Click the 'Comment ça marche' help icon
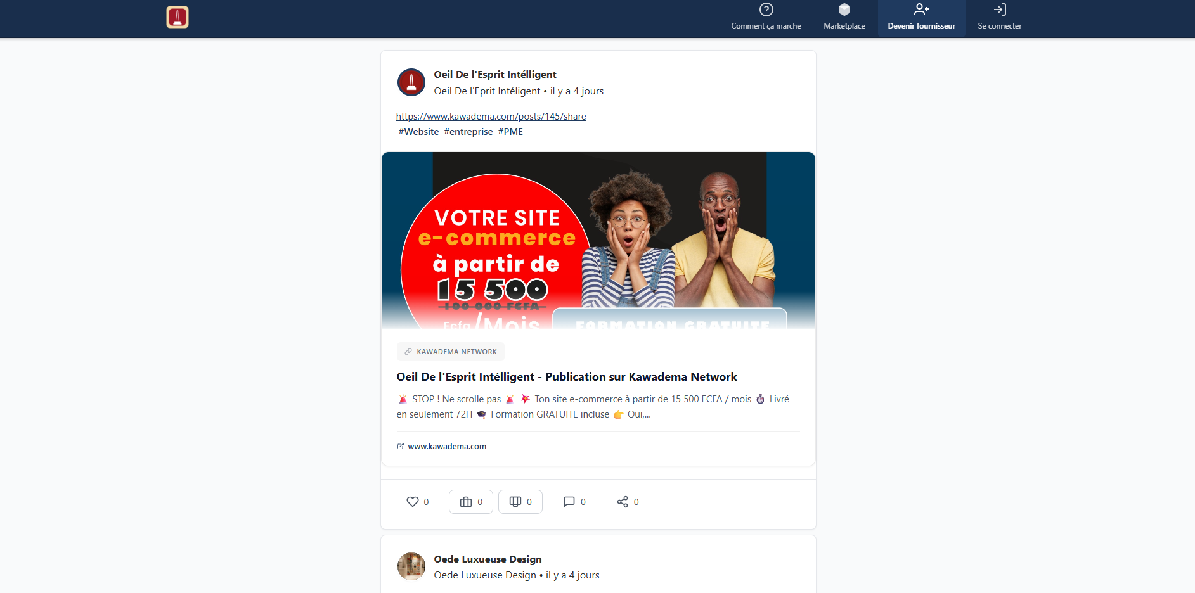This screenshot has width=1195, height=593. 766,10
